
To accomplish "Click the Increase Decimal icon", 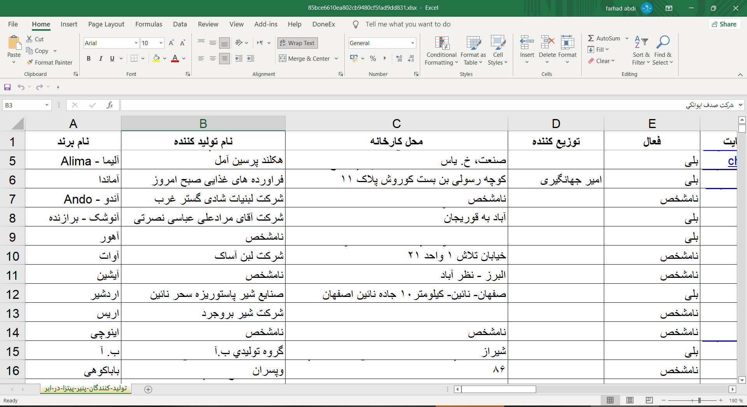I will point(399,59).
